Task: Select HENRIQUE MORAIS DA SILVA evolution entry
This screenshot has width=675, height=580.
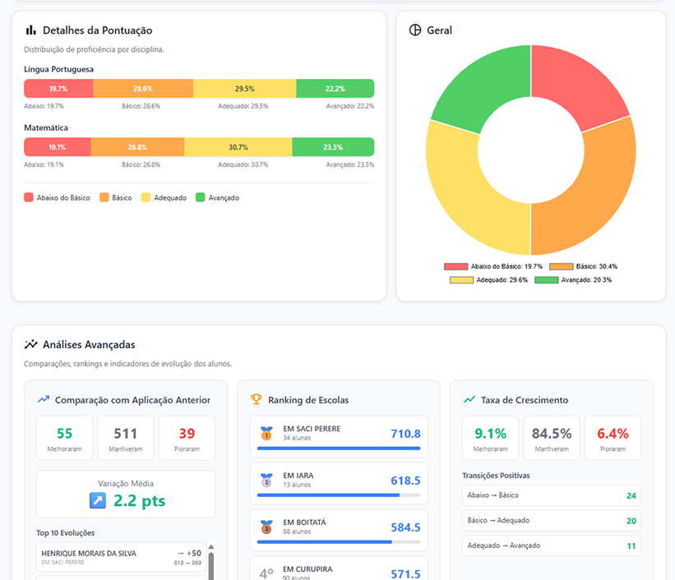Action: 122,557
